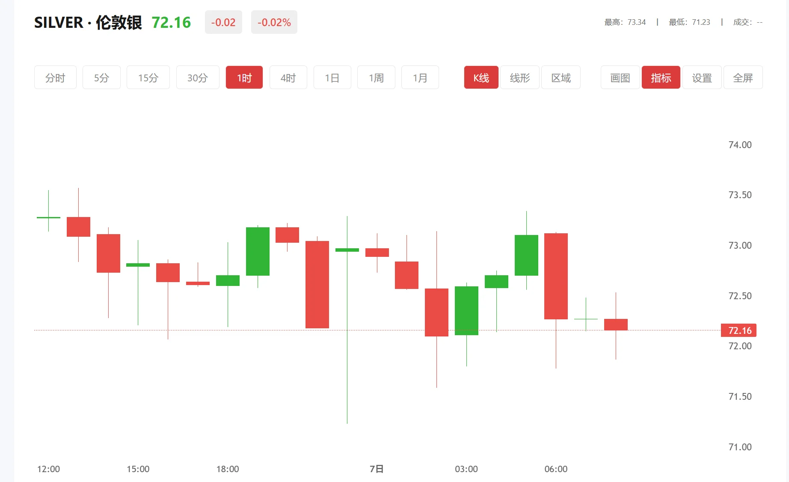The width and height of the screenshot is (789, 482).
Task: Select the 30分 timeframe
Action: [198, 77]
